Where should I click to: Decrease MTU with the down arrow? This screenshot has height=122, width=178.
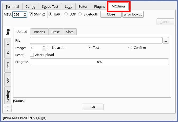pos(25,16)
